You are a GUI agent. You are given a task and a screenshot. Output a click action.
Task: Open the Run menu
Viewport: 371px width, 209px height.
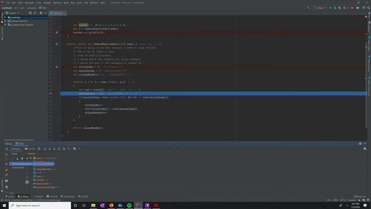[72, 2]
